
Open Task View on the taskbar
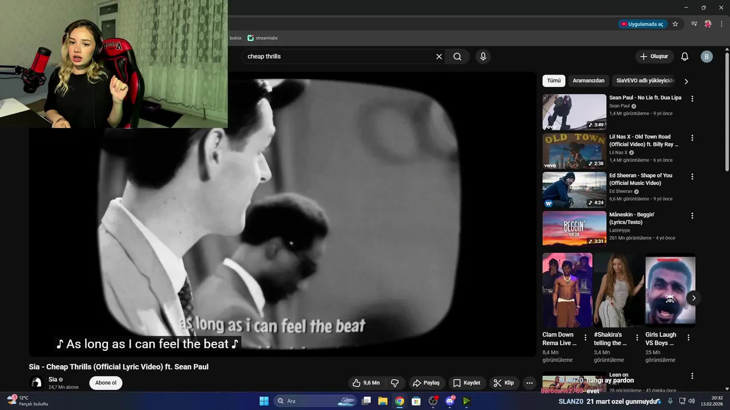(367, 401)
